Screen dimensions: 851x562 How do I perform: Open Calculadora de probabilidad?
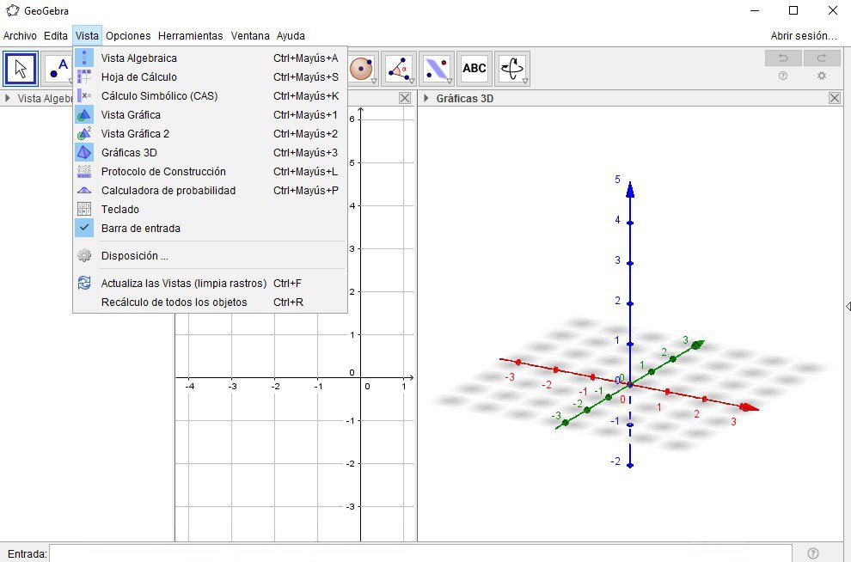pyautogui.click(x=210, y=191)
